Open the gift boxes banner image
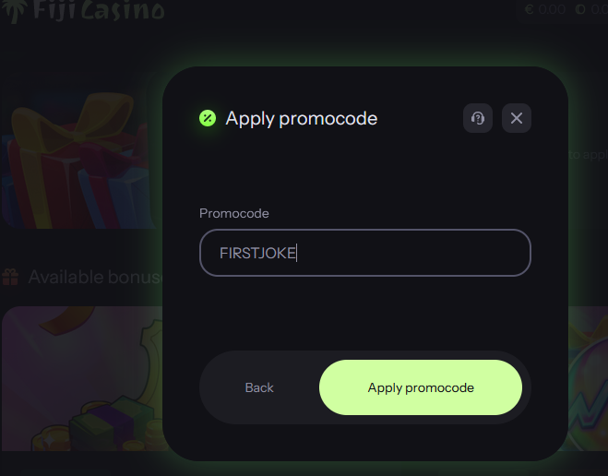The height and width of the screenshot is (476, 608). pyautogui.click(x=79, y=161)
